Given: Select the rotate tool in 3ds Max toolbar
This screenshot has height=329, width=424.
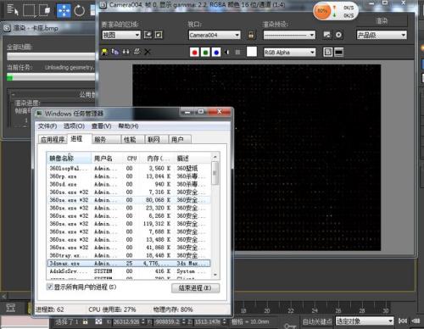Looking at the screenshot, I should pyautogui.click(x=80, y=11).
